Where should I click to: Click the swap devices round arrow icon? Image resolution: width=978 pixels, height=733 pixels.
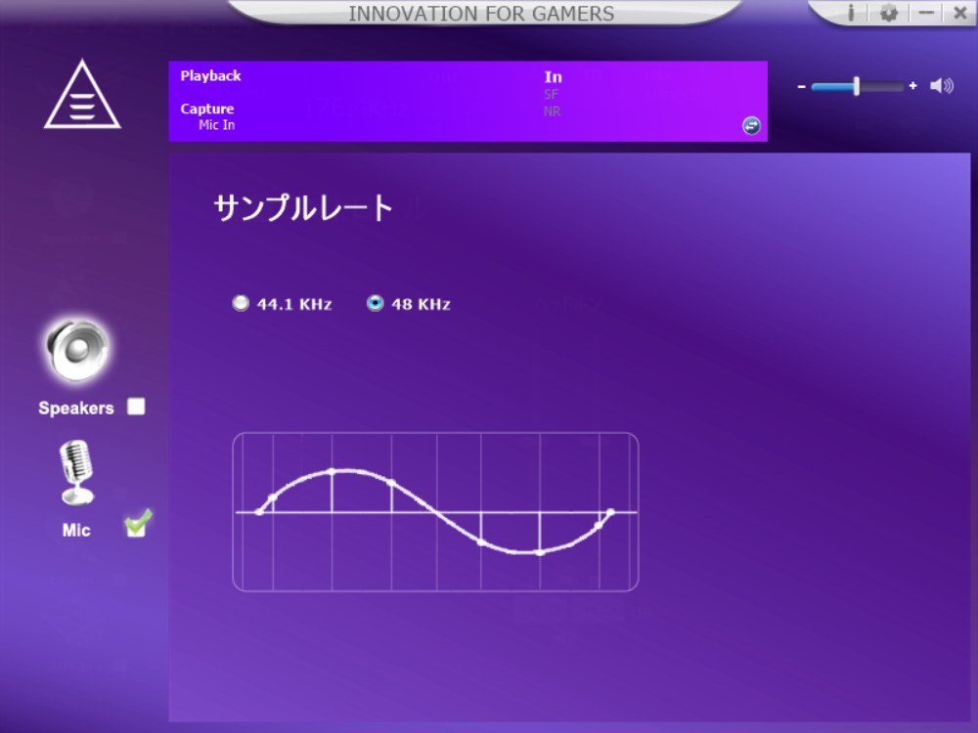coord(751,125)
